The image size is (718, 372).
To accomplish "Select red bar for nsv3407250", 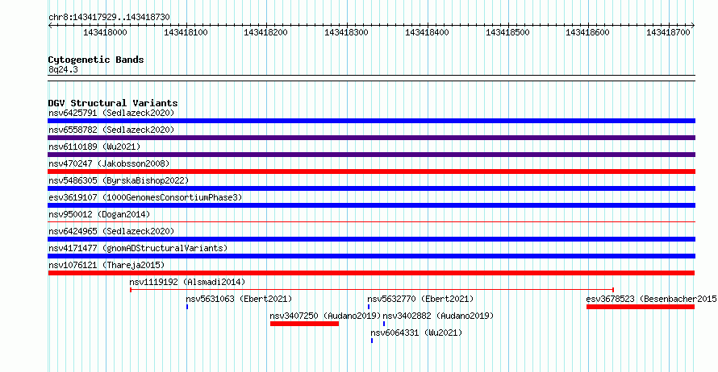I will (x=304, y=324).
